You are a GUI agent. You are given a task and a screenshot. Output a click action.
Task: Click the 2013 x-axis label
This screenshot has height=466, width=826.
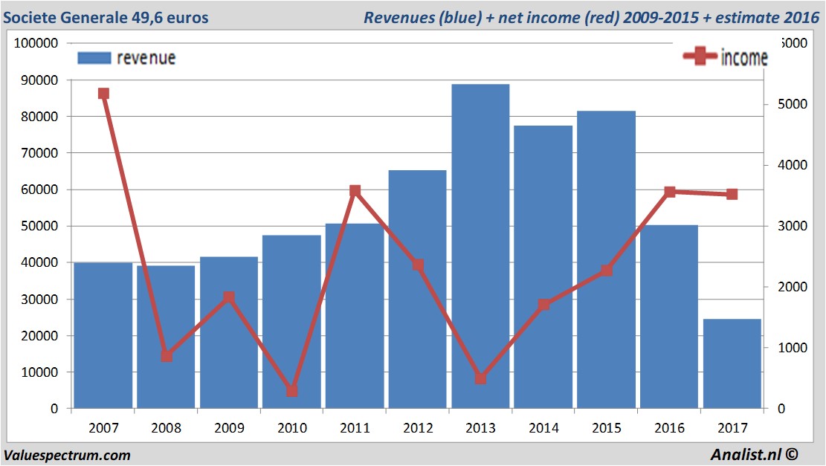pyautogui.click(x=480, y=427)
